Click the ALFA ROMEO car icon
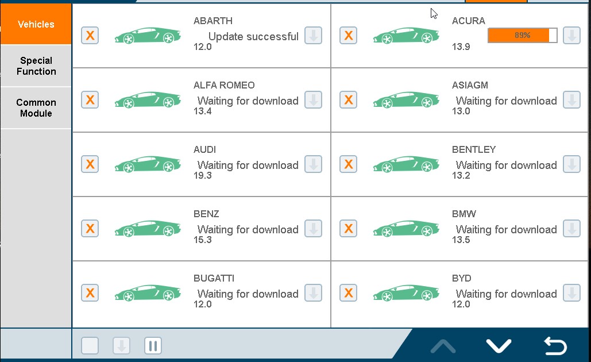 coord(148,100)
